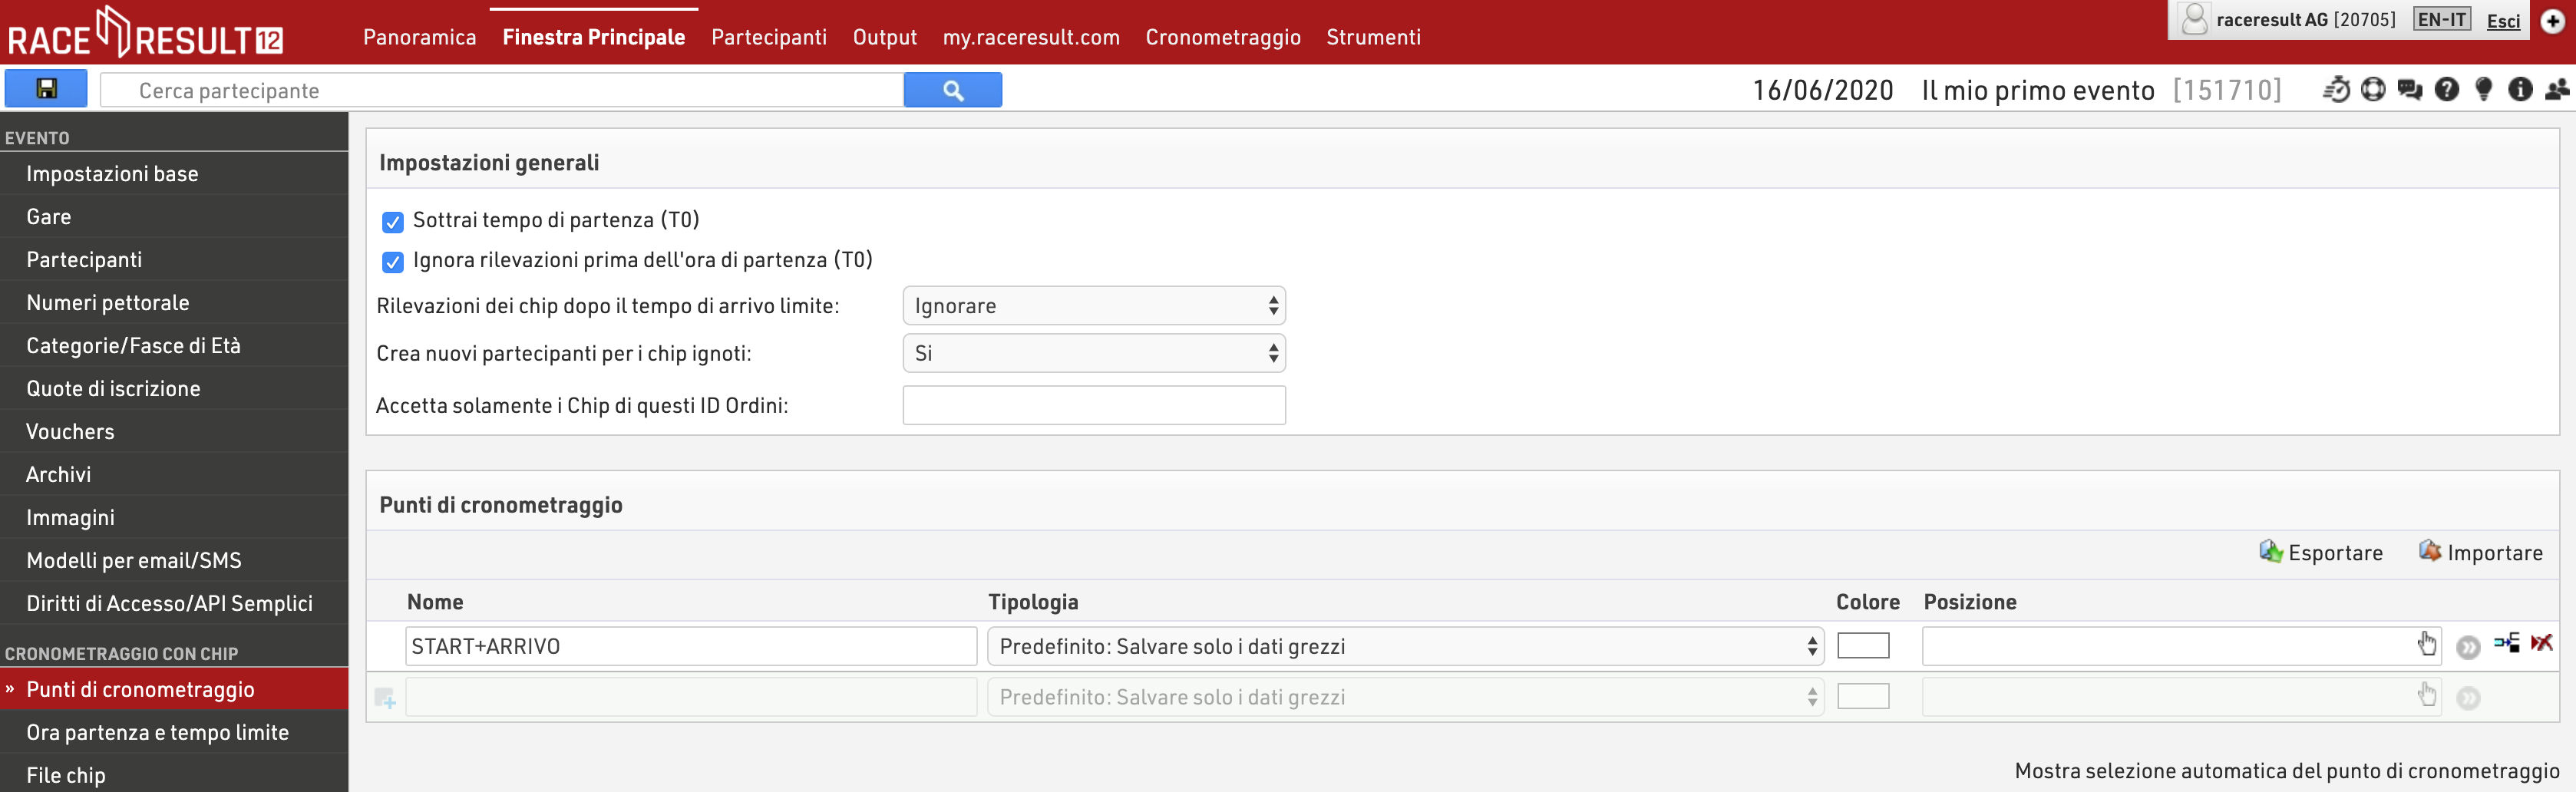Open the chat bubbles icon

pos(2410,90)
